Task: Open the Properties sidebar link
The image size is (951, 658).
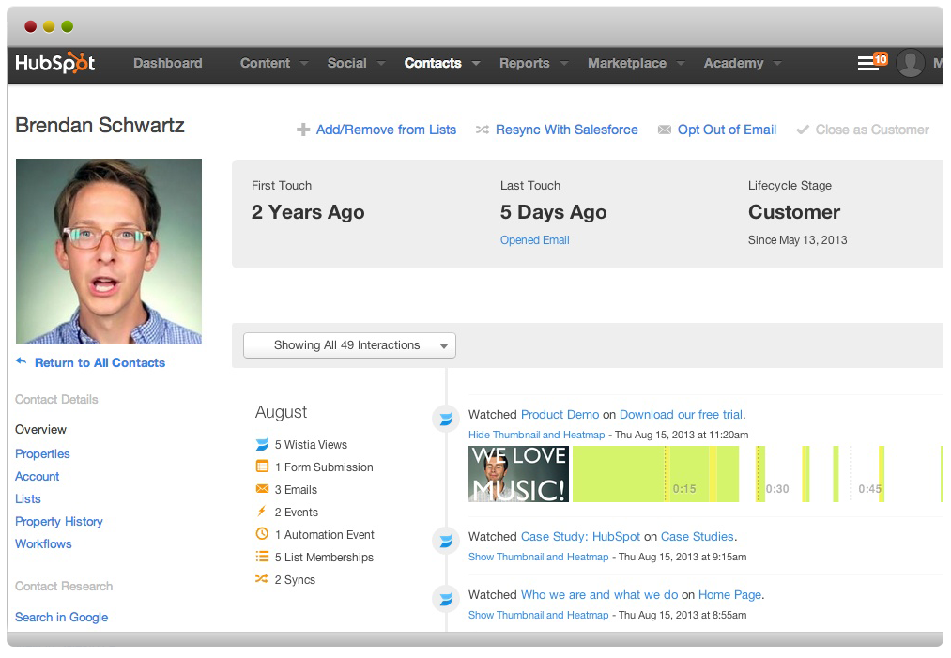Action: (x=42, y=453)
